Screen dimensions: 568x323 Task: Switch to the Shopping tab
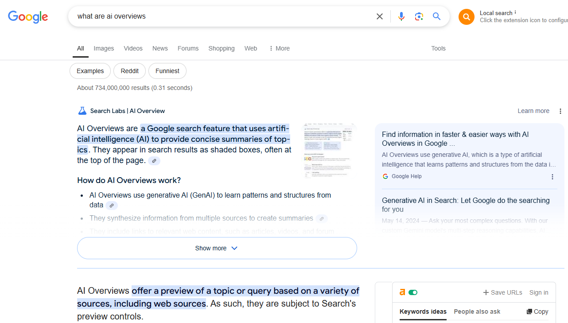[222, 48]
